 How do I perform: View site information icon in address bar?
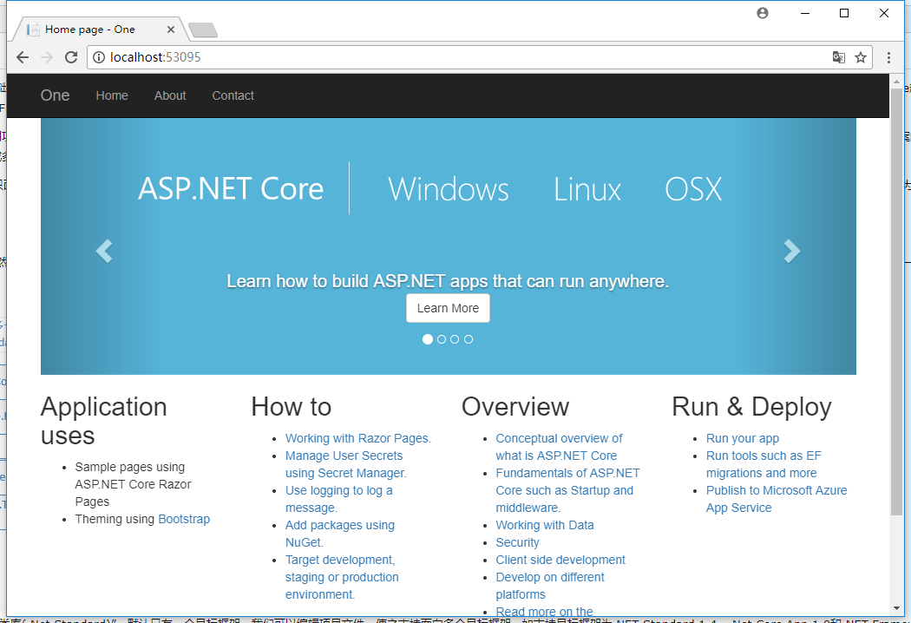click(99, 57)
